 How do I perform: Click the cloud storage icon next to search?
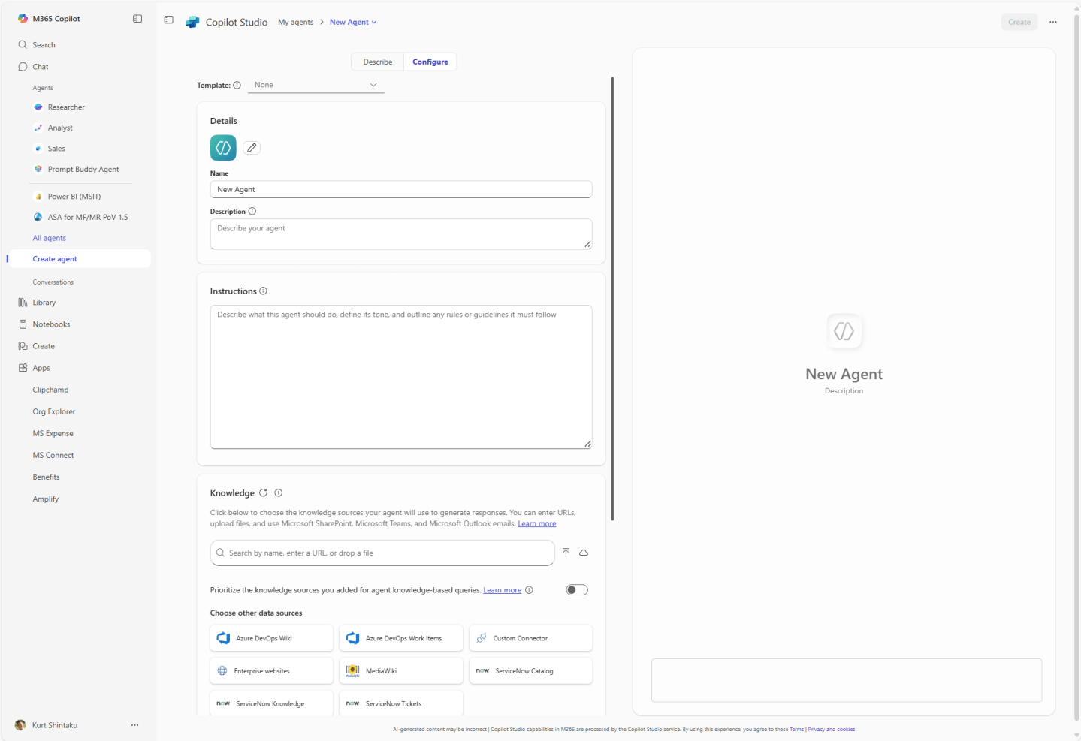pyautogui.click(x=584, y=553)
